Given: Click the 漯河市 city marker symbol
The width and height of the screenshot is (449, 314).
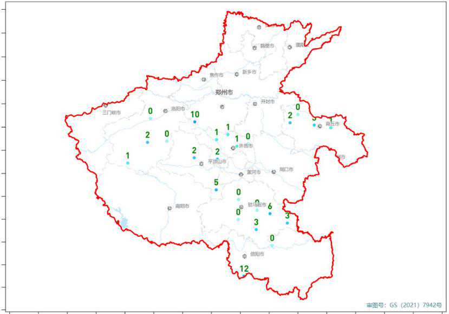Looking at the screenshot, I should [x=241, y=174].
